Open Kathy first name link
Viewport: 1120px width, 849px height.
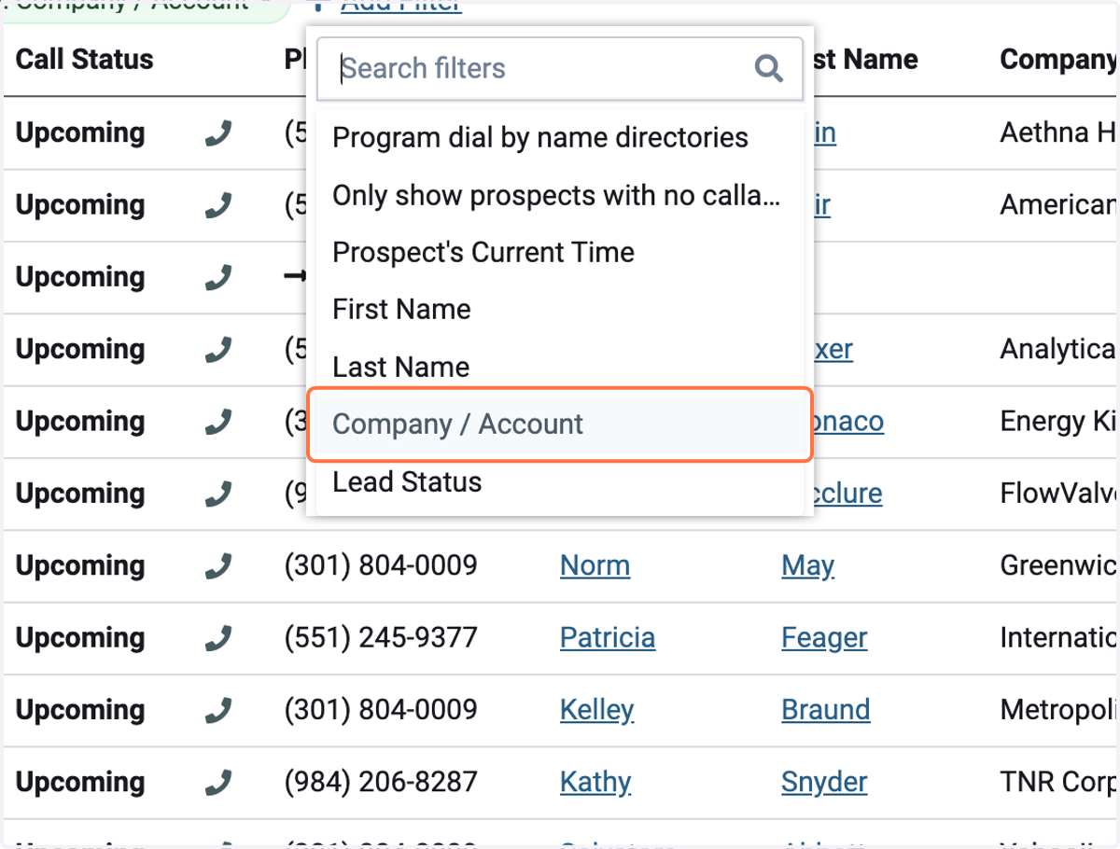click(595, 782)
